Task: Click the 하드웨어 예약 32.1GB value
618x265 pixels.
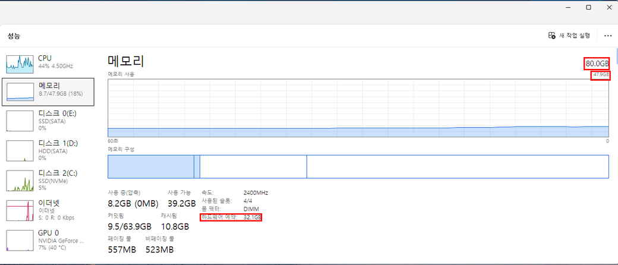Action: [253, 217]
